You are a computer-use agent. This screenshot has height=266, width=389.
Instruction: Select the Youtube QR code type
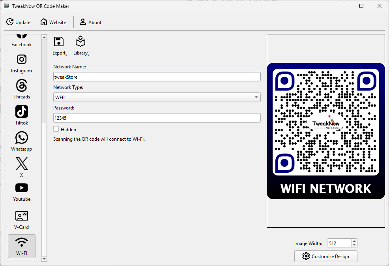22,192
